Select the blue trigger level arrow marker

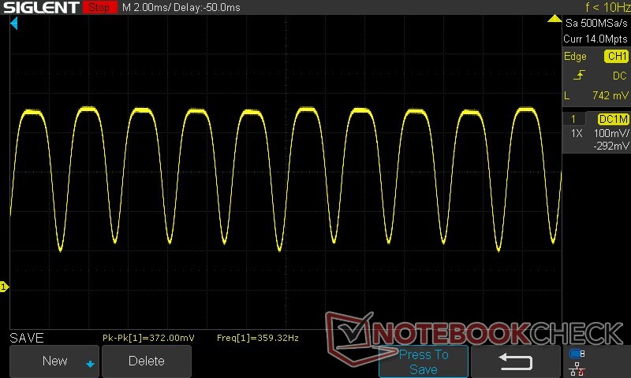point(14,24)
